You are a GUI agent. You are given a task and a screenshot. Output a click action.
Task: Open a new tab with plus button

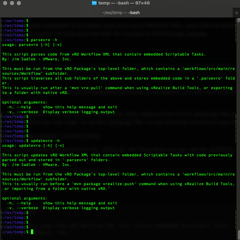[x=237, y=13]
